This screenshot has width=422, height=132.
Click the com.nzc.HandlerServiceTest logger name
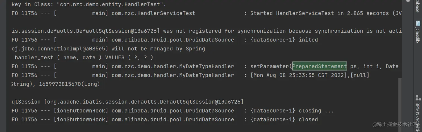tap(153, 13)
